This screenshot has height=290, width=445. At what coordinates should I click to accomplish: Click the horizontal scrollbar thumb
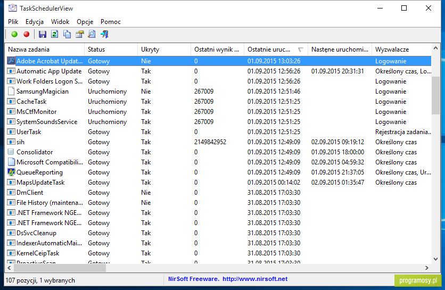pos(60,268)
